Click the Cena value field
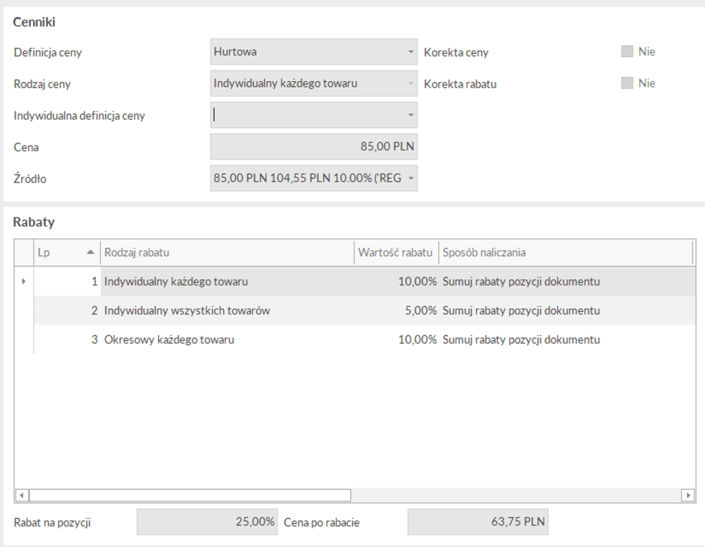The image size is (705, 547). [314, 147]
